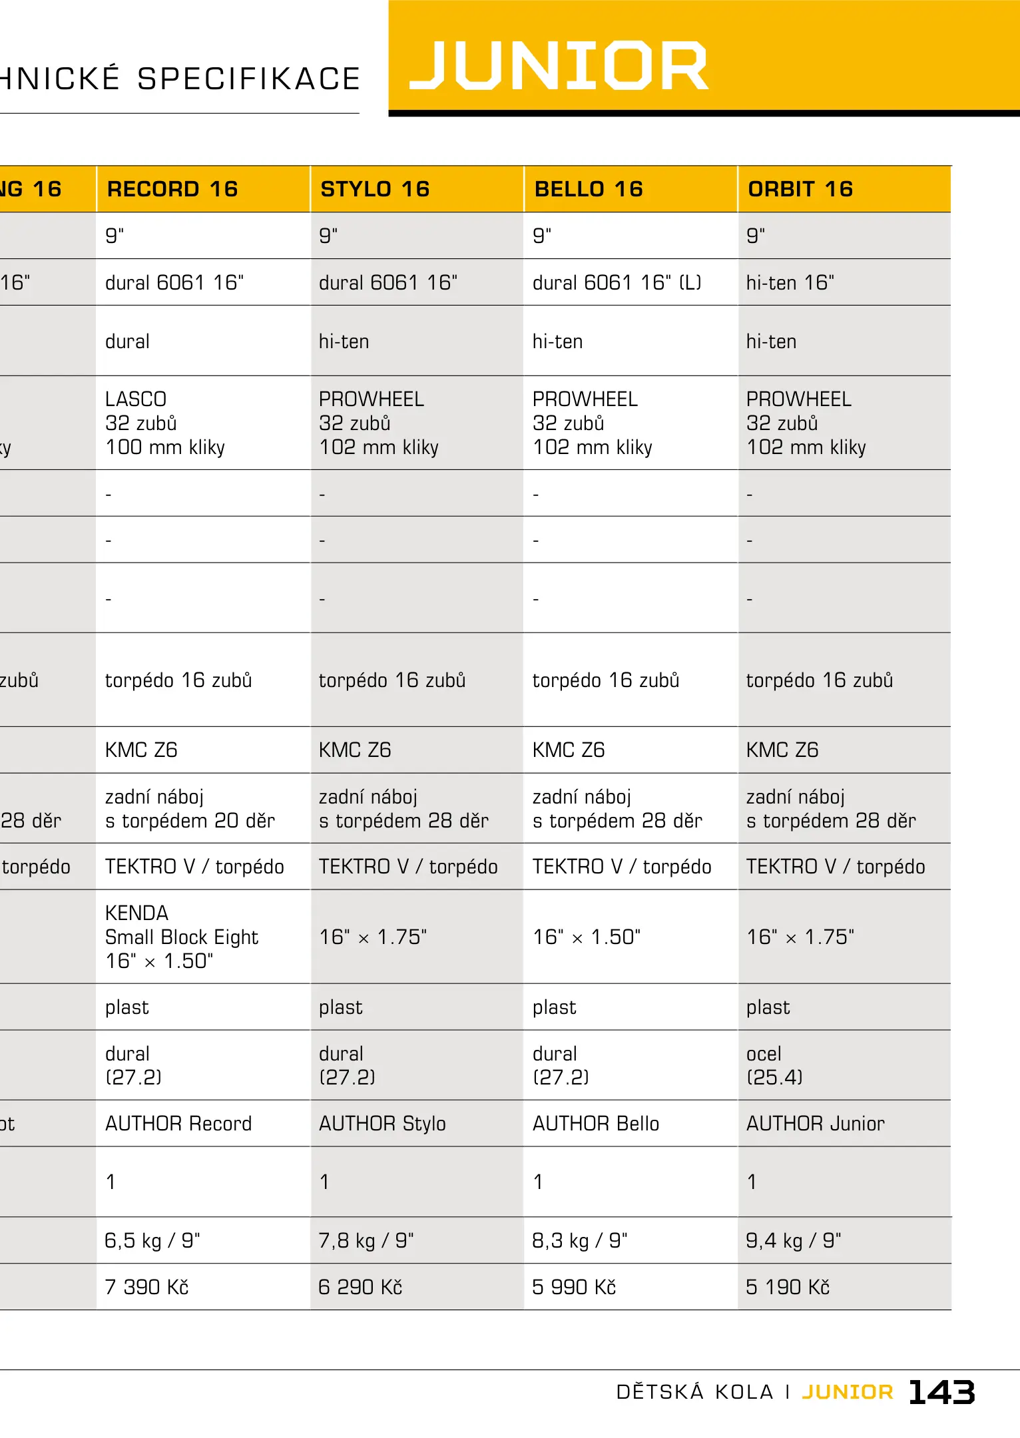Click the 'dural 6061 16" (L)' frame cell
This screenshot has width=1020, height=1438.
point(617,283)
